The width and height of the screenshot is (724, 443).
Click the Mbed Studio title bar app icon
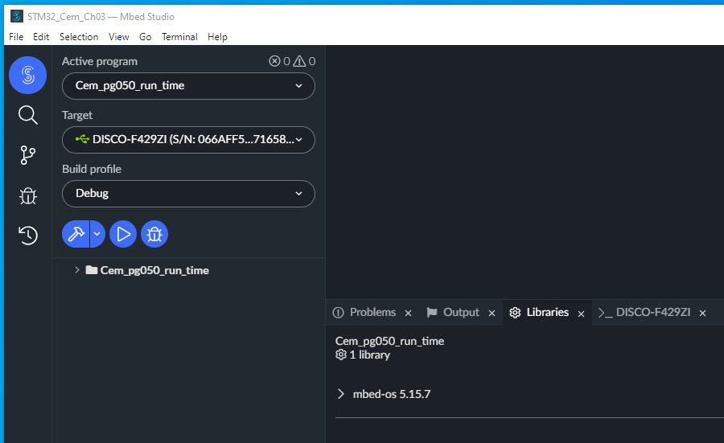[17, 17]
